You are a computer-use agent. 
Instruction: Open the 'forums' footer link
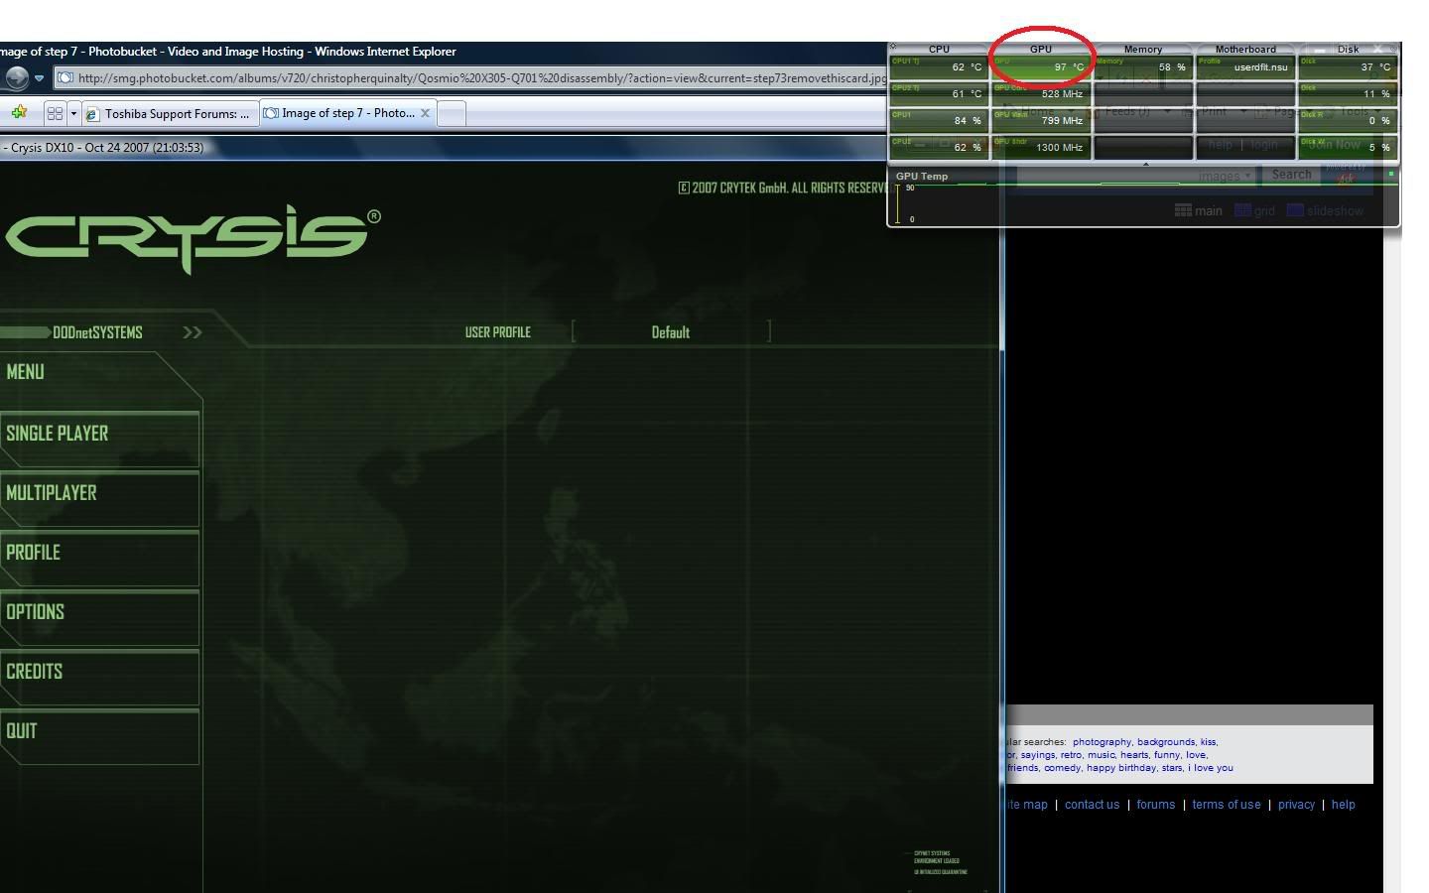tap(1155, 805)
